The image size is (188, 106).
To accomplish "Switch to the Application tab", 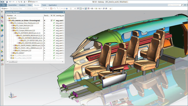I will click(x=53, y=5).
